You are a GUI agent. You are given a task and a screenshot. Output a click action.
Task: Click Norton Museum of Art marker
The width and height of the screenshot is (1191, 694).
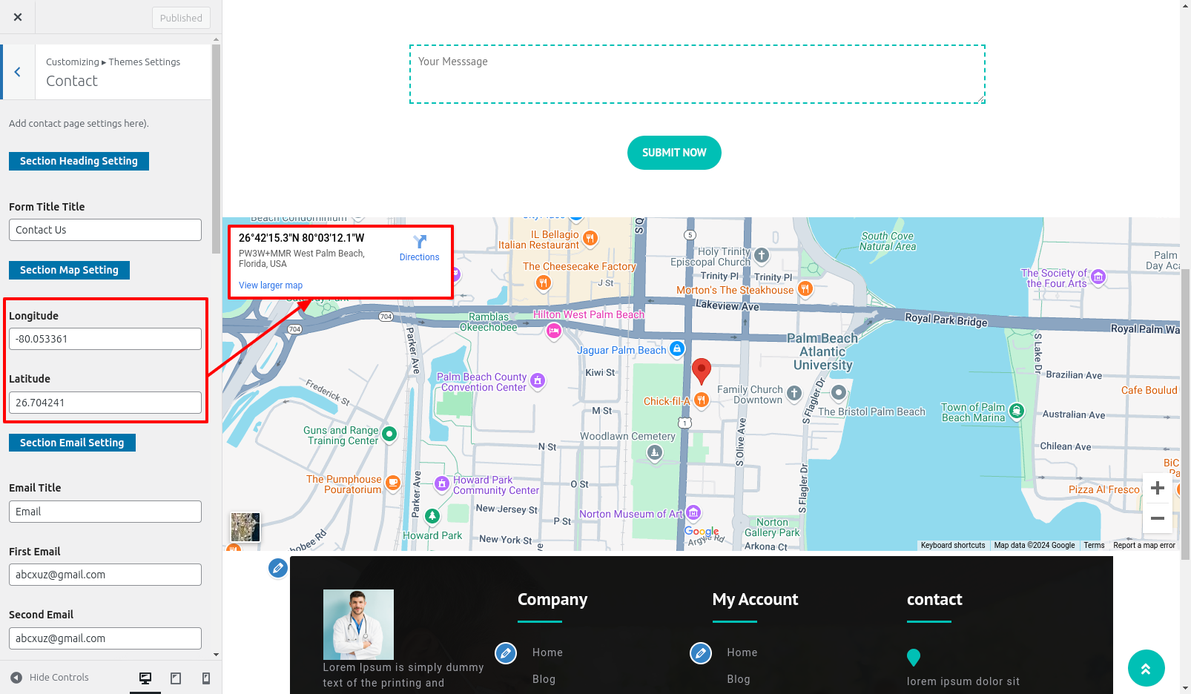(693, 512)
